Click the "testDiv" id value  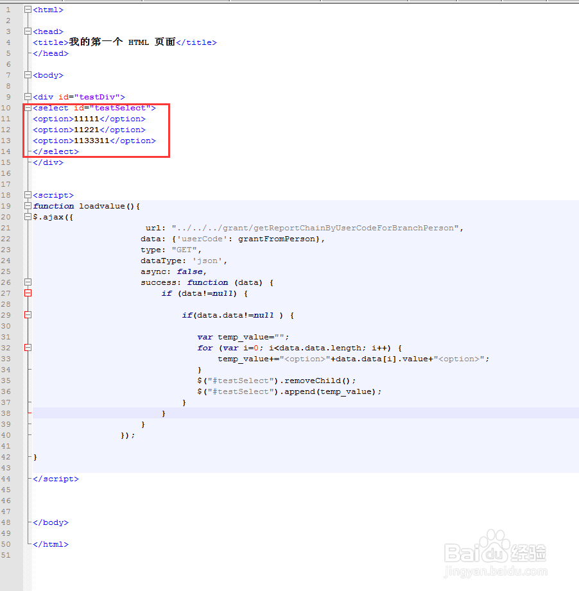97,98
